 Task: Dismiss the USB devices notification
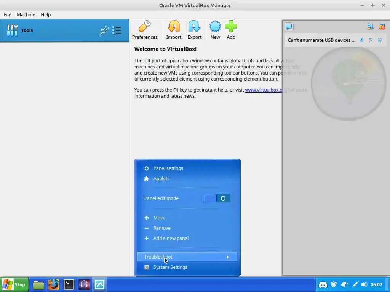tap(380, 40)
